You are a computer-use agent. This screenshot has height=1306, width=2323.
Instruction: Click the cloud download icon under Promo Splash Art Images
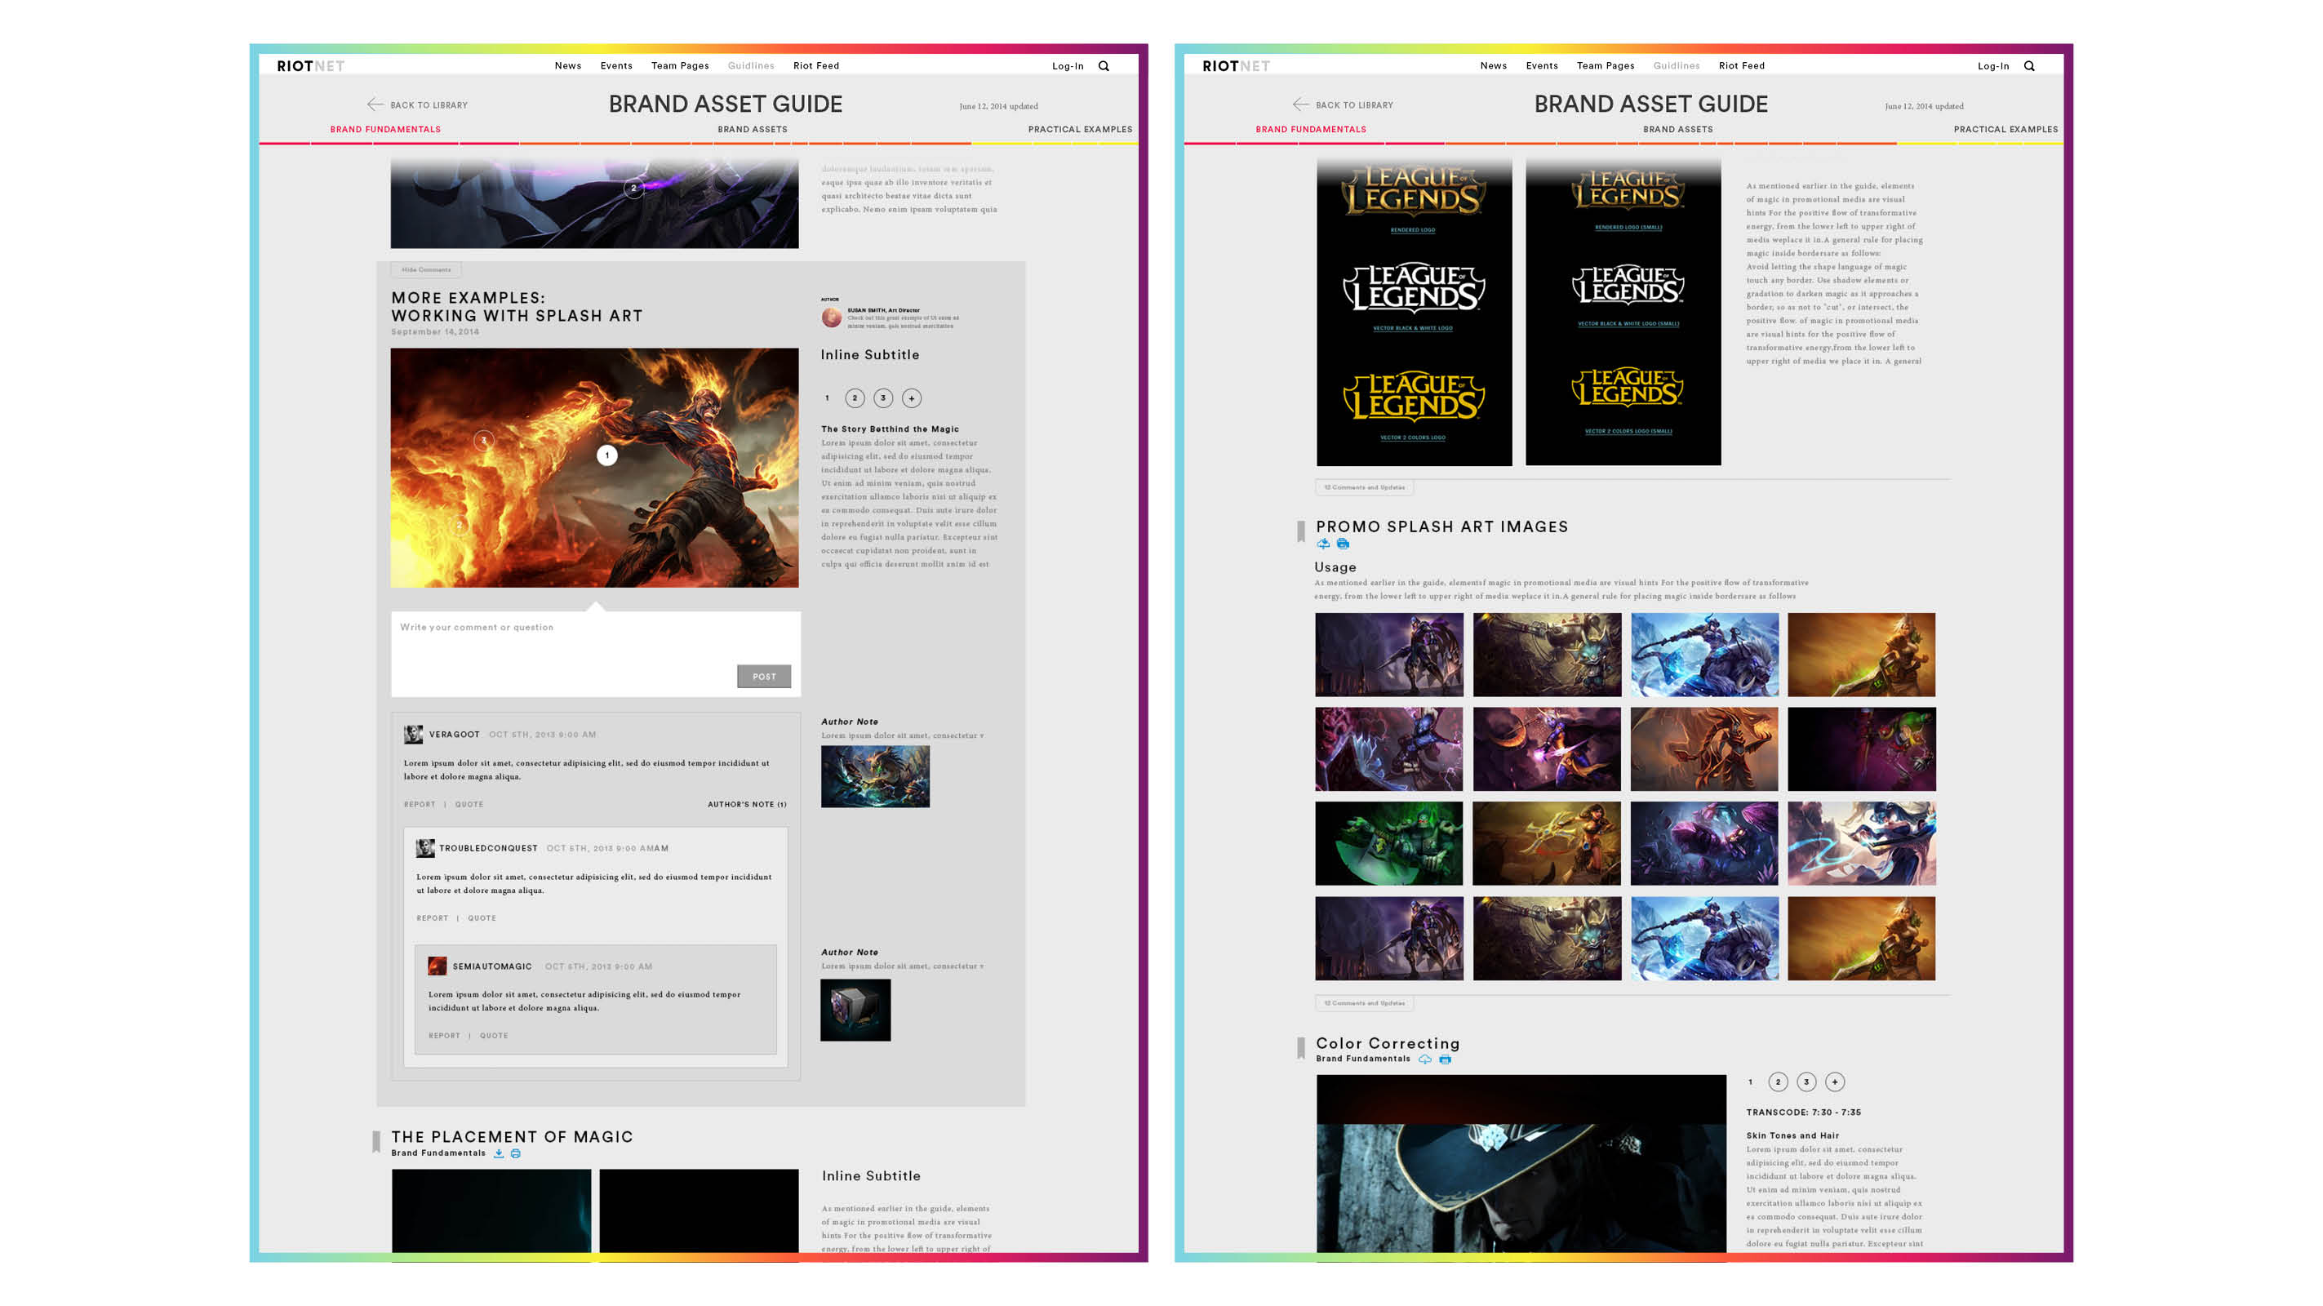click(x=1323, y=544)
